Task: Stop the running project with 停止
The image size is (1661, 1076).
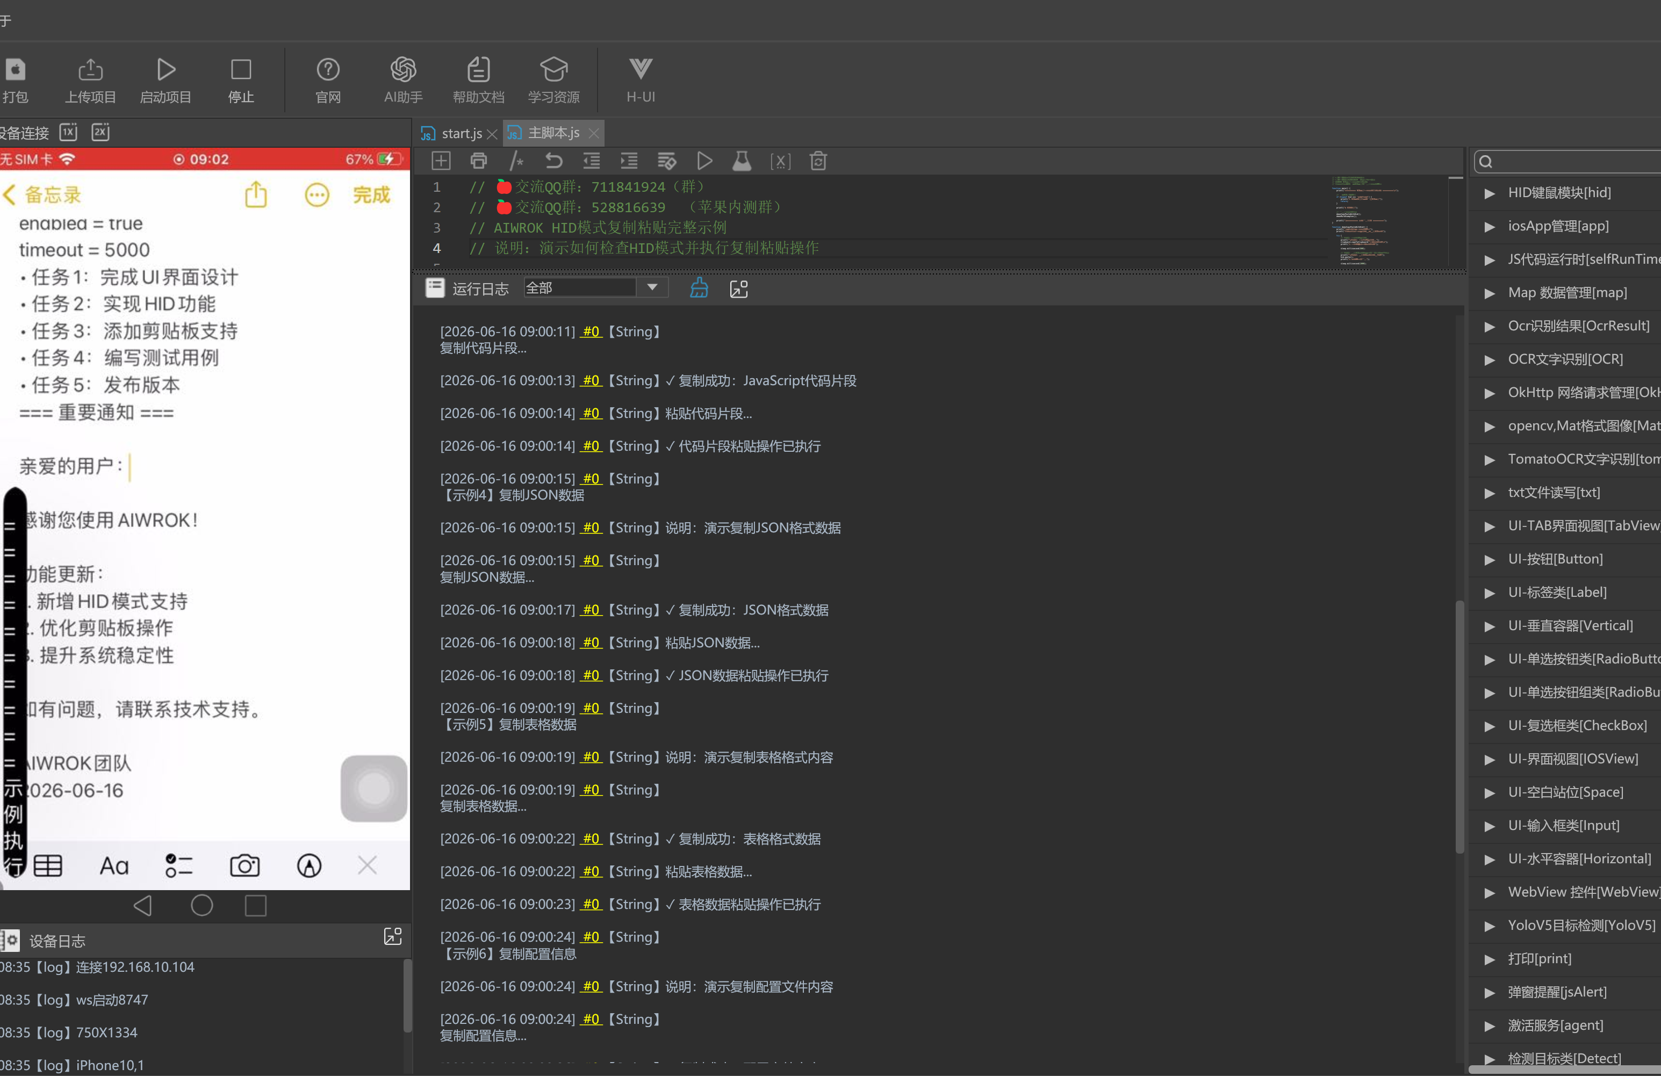Action: 241,80
